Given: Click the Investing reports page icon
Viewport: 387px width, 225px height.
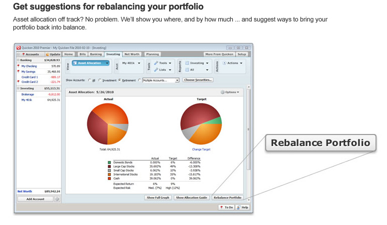Looking at the screenshot, I should tap(187, 63).
